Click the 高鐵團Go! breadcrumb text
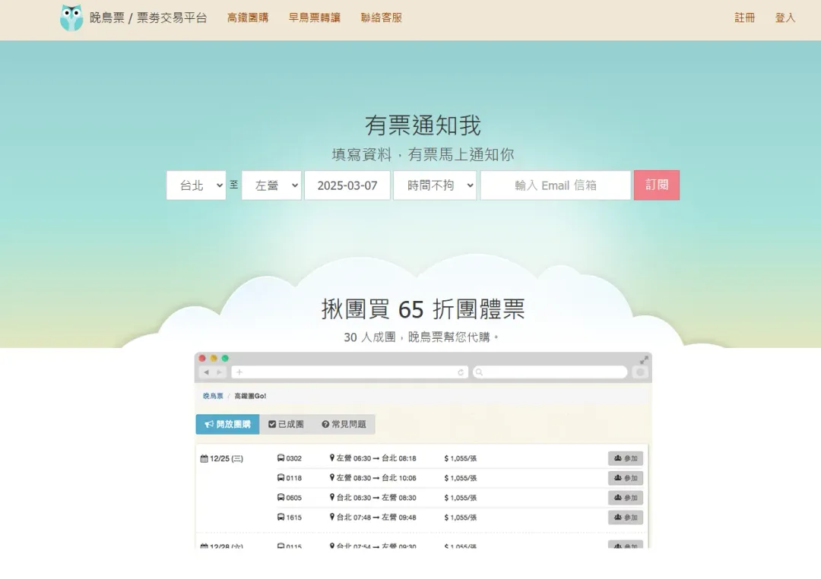The height and width of the screenshot is (579, 821). (x=250, y=396)
